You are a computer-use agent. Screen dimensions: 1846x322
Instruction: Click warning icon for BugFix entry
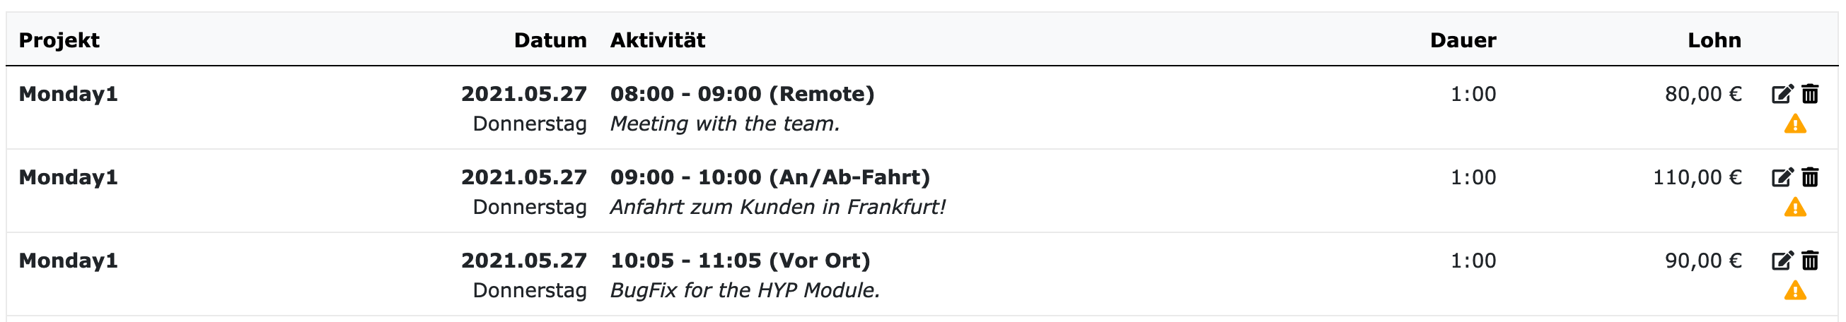(x=1795, y=290)
